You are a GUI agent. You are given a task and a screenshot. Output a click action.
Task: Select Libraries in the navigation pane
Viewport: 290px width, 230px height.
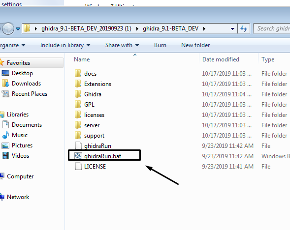point(18,114)
